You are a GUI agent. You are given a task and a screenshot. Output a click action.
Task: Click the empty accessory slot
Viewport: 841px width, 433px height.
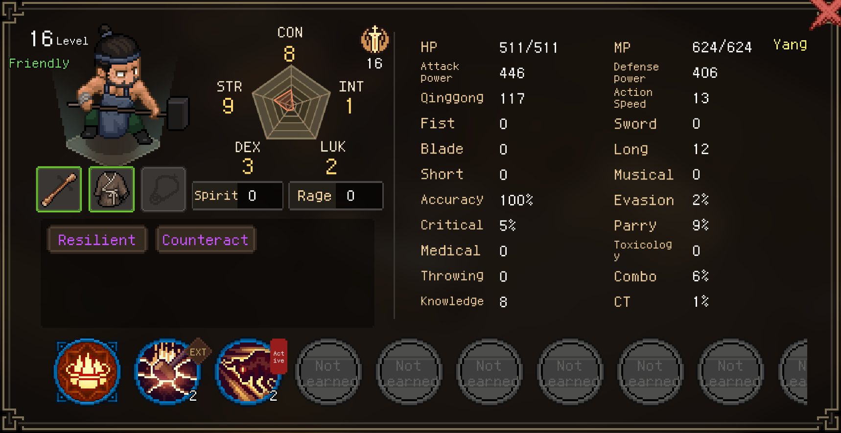[x=164, y=189]
